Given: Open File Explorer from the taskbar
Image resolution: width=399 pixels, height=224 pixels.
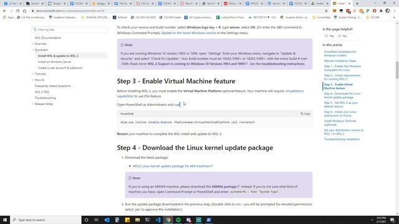Looking at the screenshot, I should pos(137,220).
